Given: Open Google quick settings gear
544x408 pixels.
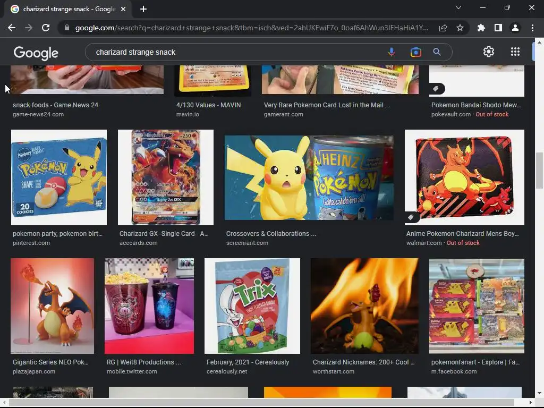Looking at the screenshot, I should pyautogui.click(x=489, y=52).
